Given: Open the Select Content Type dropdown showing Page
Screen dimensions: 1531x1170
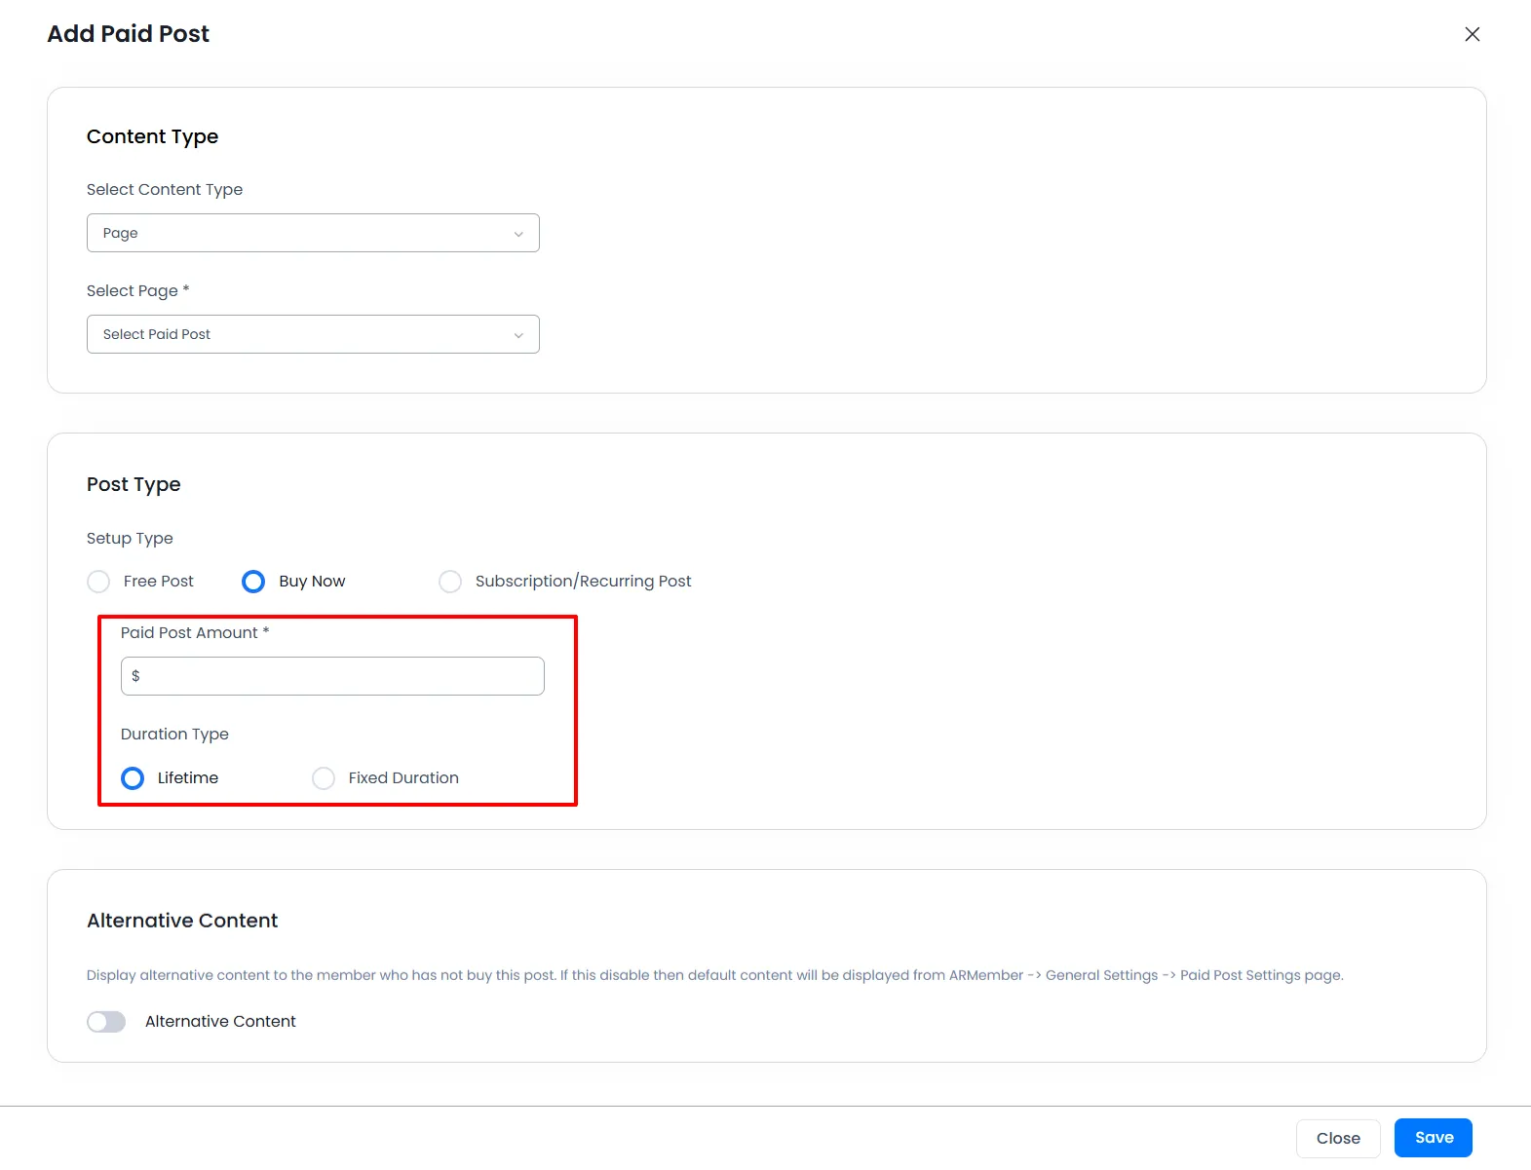Looking at the screenshot, I should coord(312,233).
